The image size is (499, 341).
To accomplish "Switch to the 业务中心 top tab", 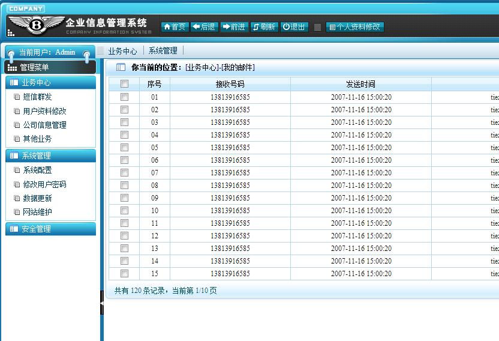I will point(122,51).
